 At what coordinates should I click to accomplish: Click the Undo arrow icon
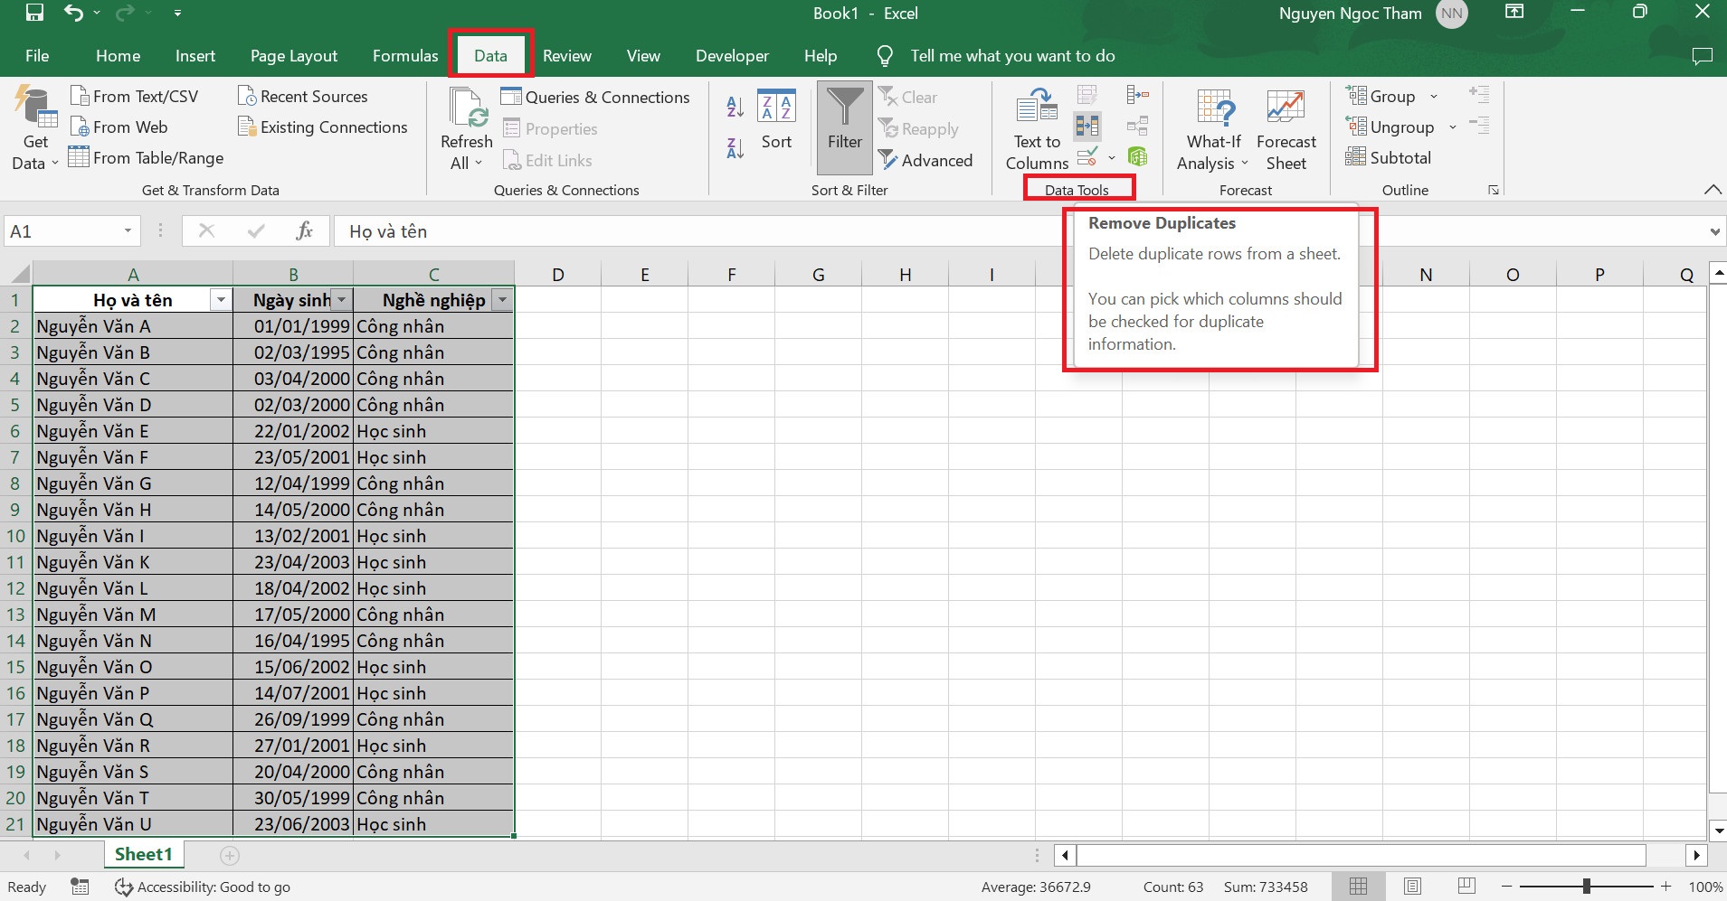(74, 13)
